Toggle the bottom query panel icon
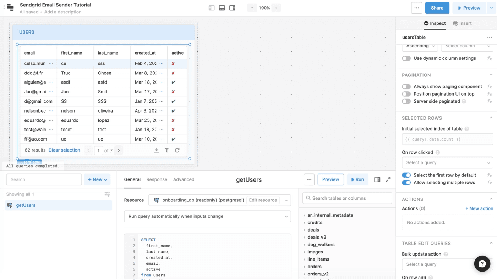The image size is (497, 280). 222,8
